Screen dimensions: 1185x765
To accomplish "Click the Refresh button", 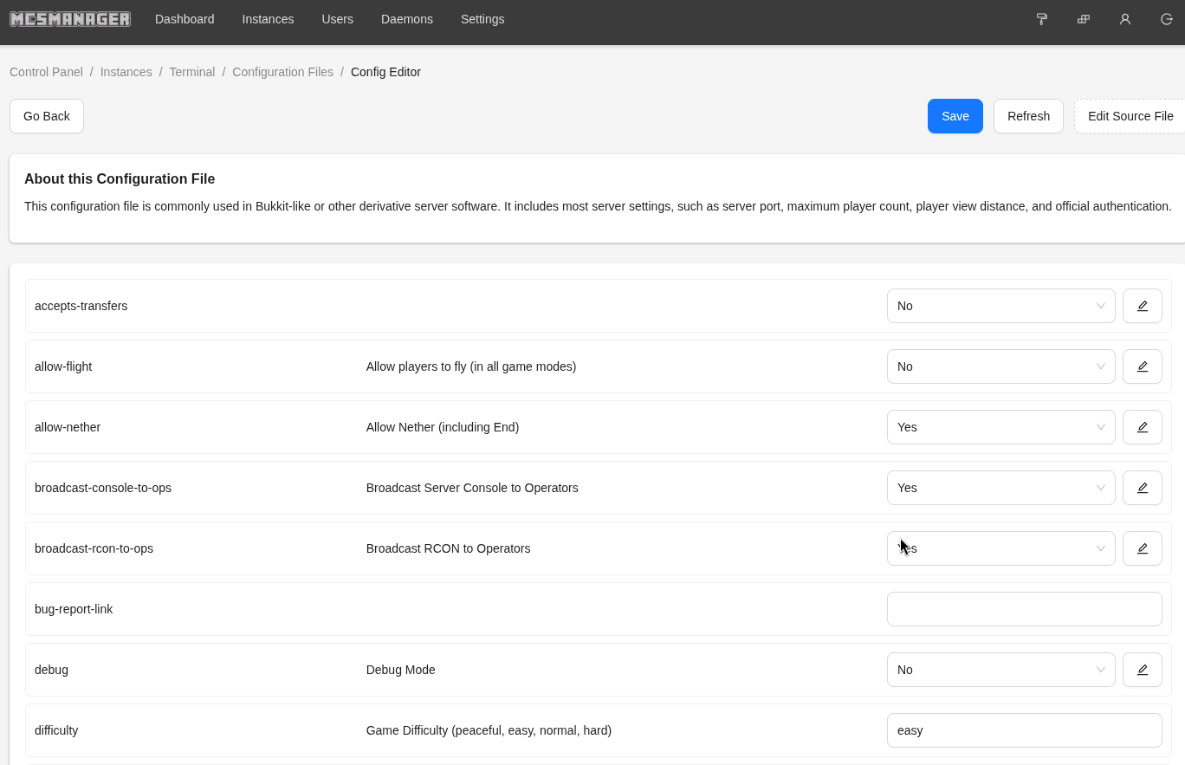I will 1028,116.
